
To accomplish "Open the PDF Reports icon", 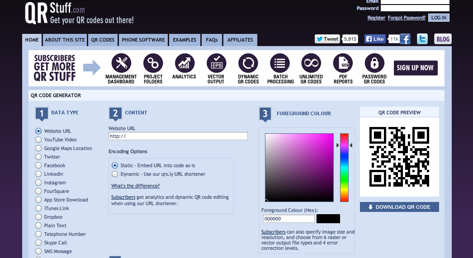I will 343,63.
